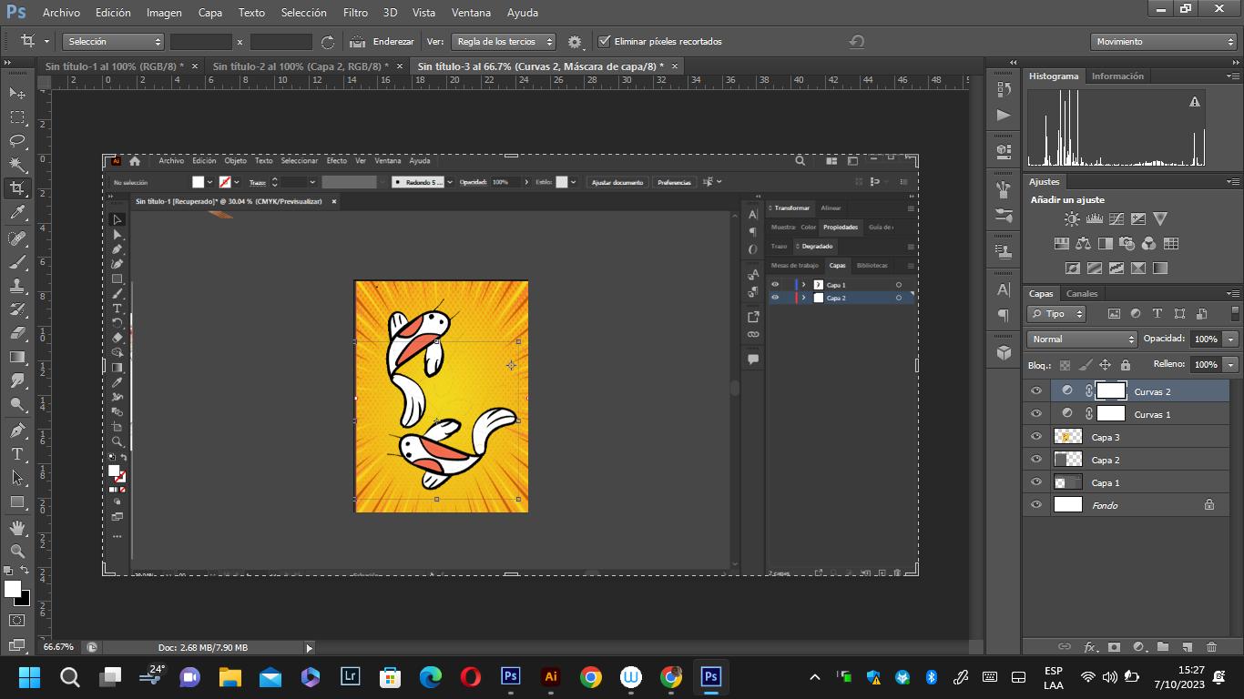Hide the Fondo layer visibility
Viewport: 1244px width, 699px height.
[x=1035, y=505]
